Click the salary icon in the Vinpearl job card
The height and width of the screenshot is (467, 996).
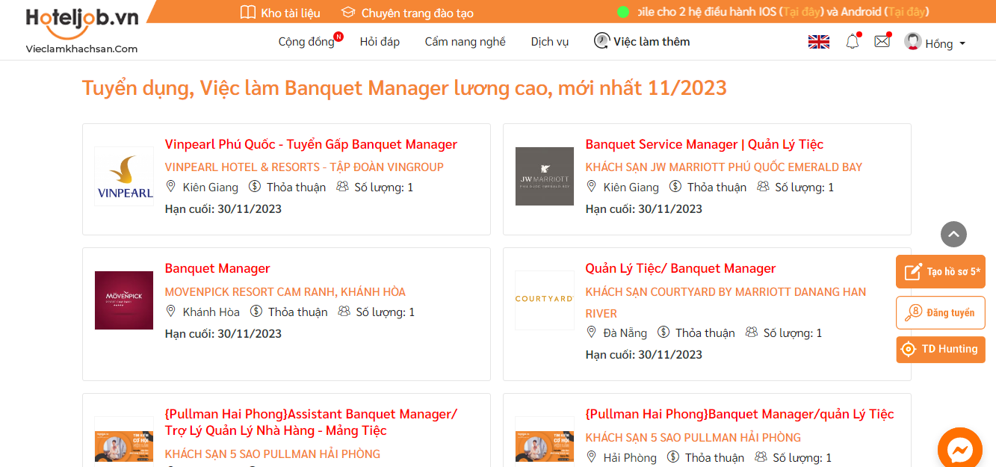(x=254, y=187)
